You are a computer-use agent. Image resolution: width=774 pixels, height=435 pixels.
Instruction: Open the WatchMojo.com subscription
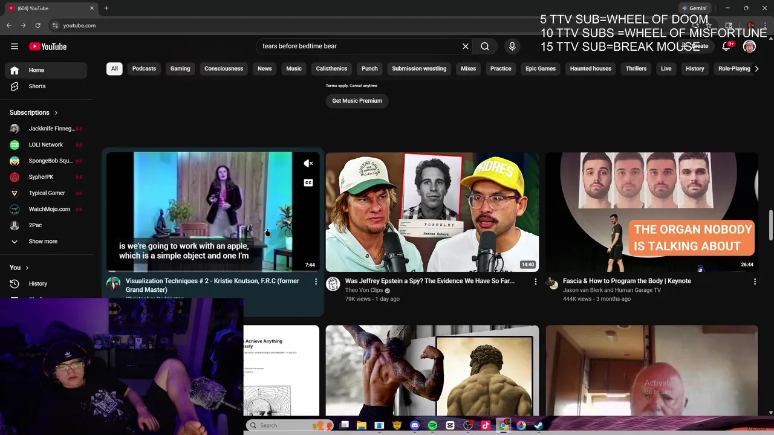46,209
